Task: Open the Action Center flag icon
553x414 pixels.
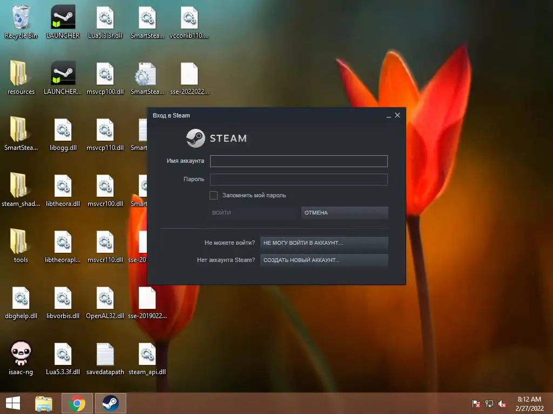Action: (x=476, y=404)
